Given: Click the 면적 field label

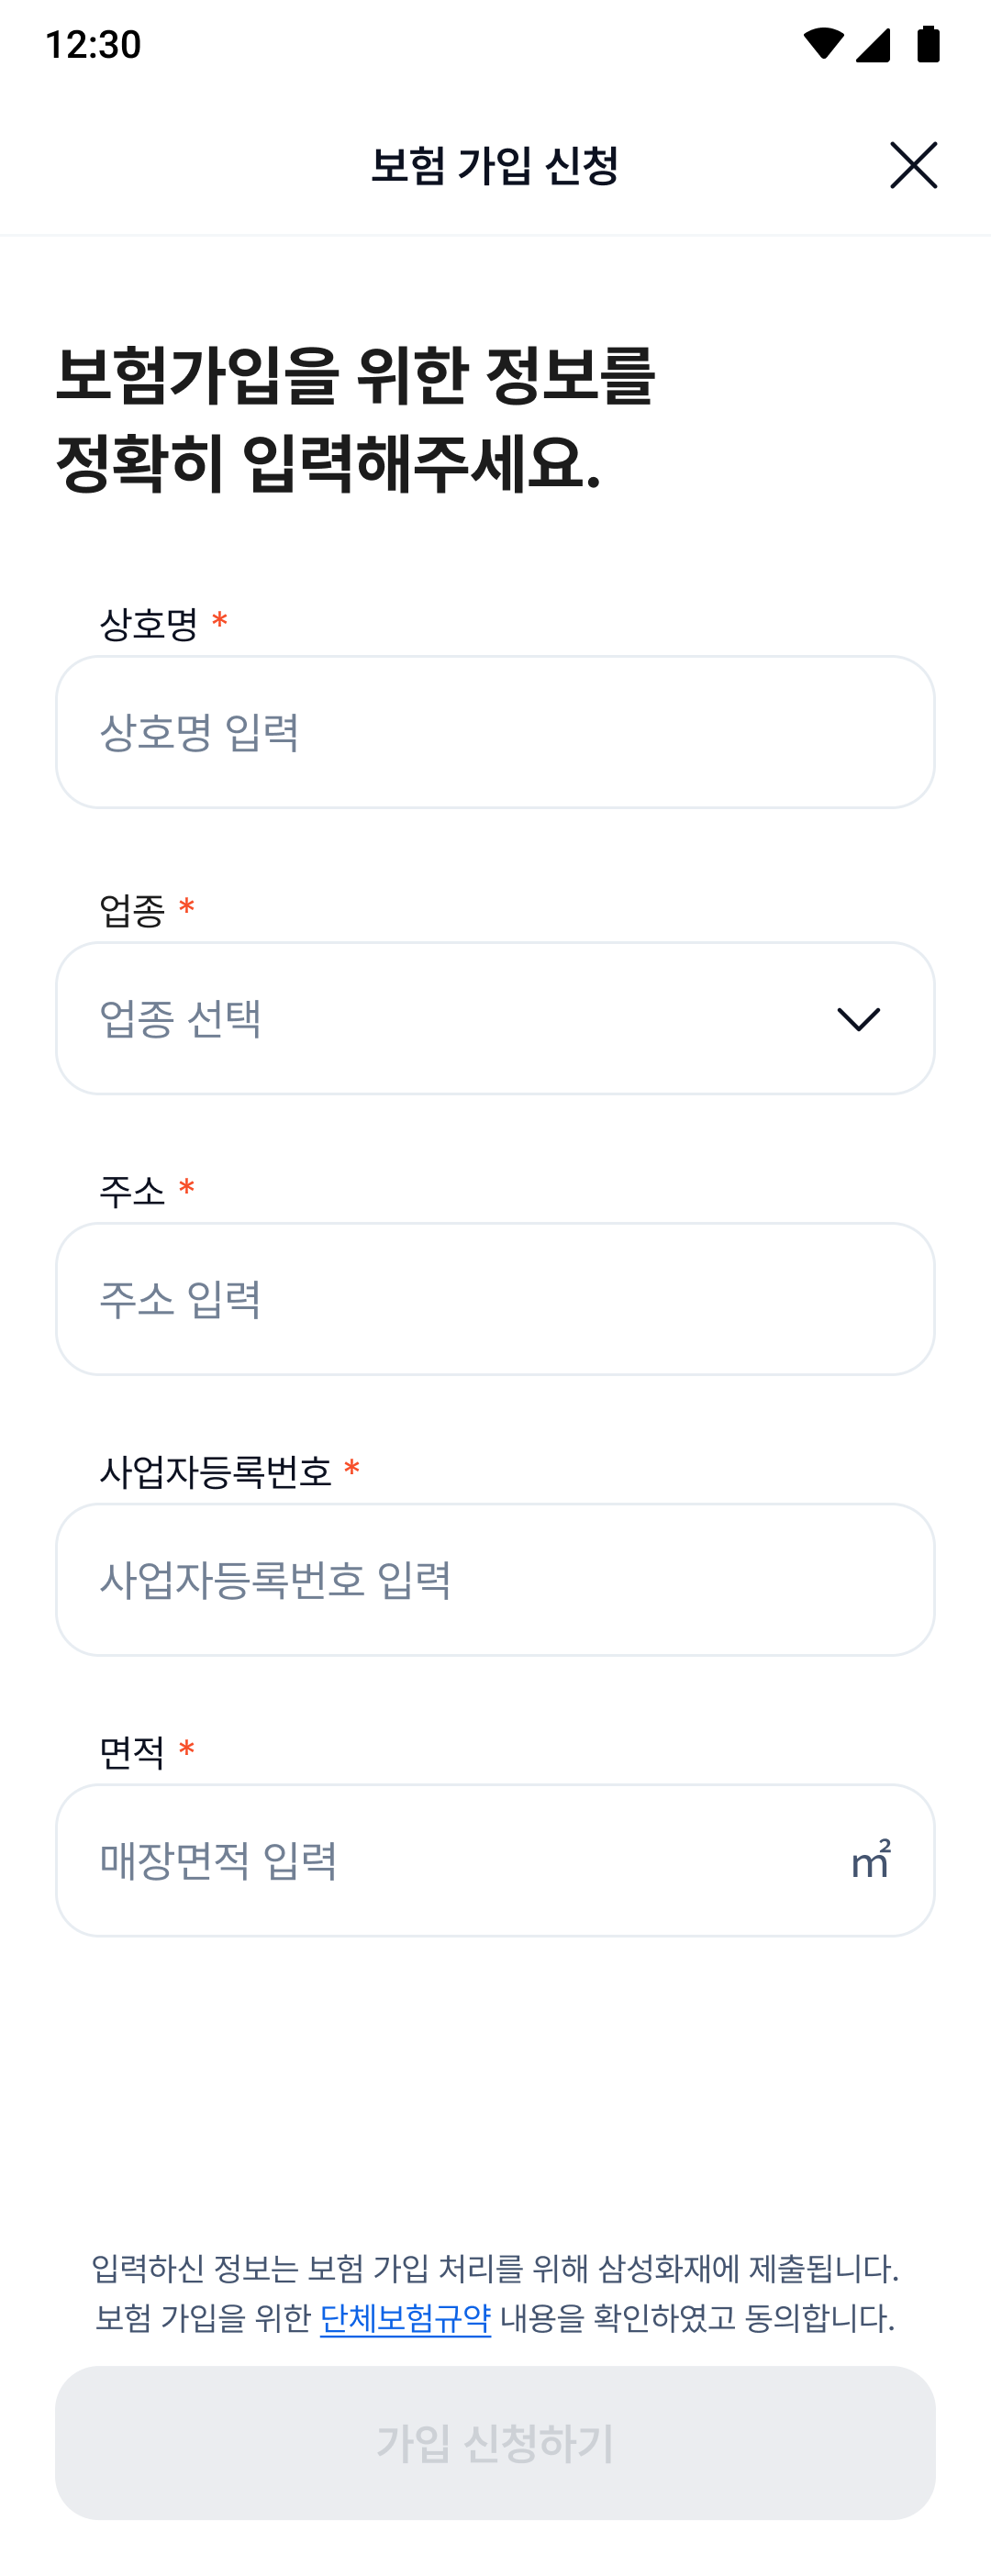Looking at the screenshot, I should tap(132, 1752).
